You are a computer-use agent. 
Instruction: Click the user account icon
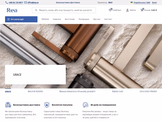[x=127, y=10]
